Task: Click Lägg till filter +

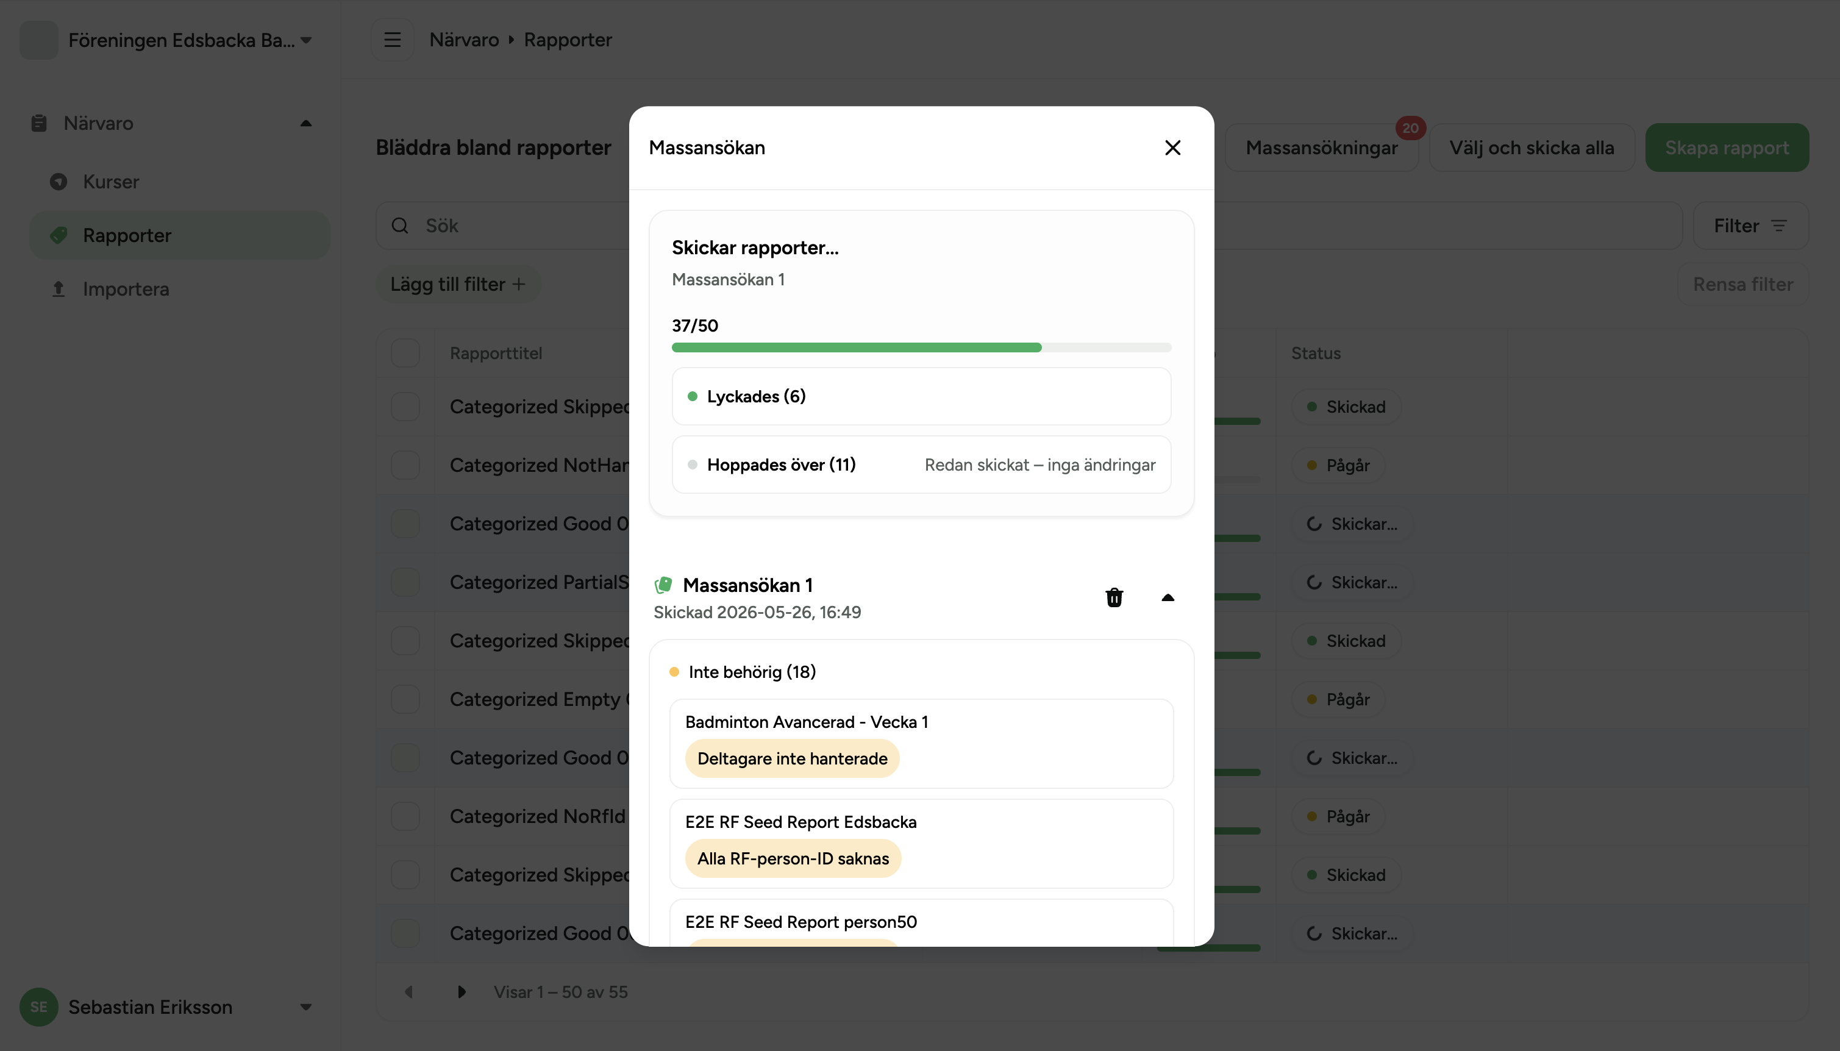Action: pos(458,285)
